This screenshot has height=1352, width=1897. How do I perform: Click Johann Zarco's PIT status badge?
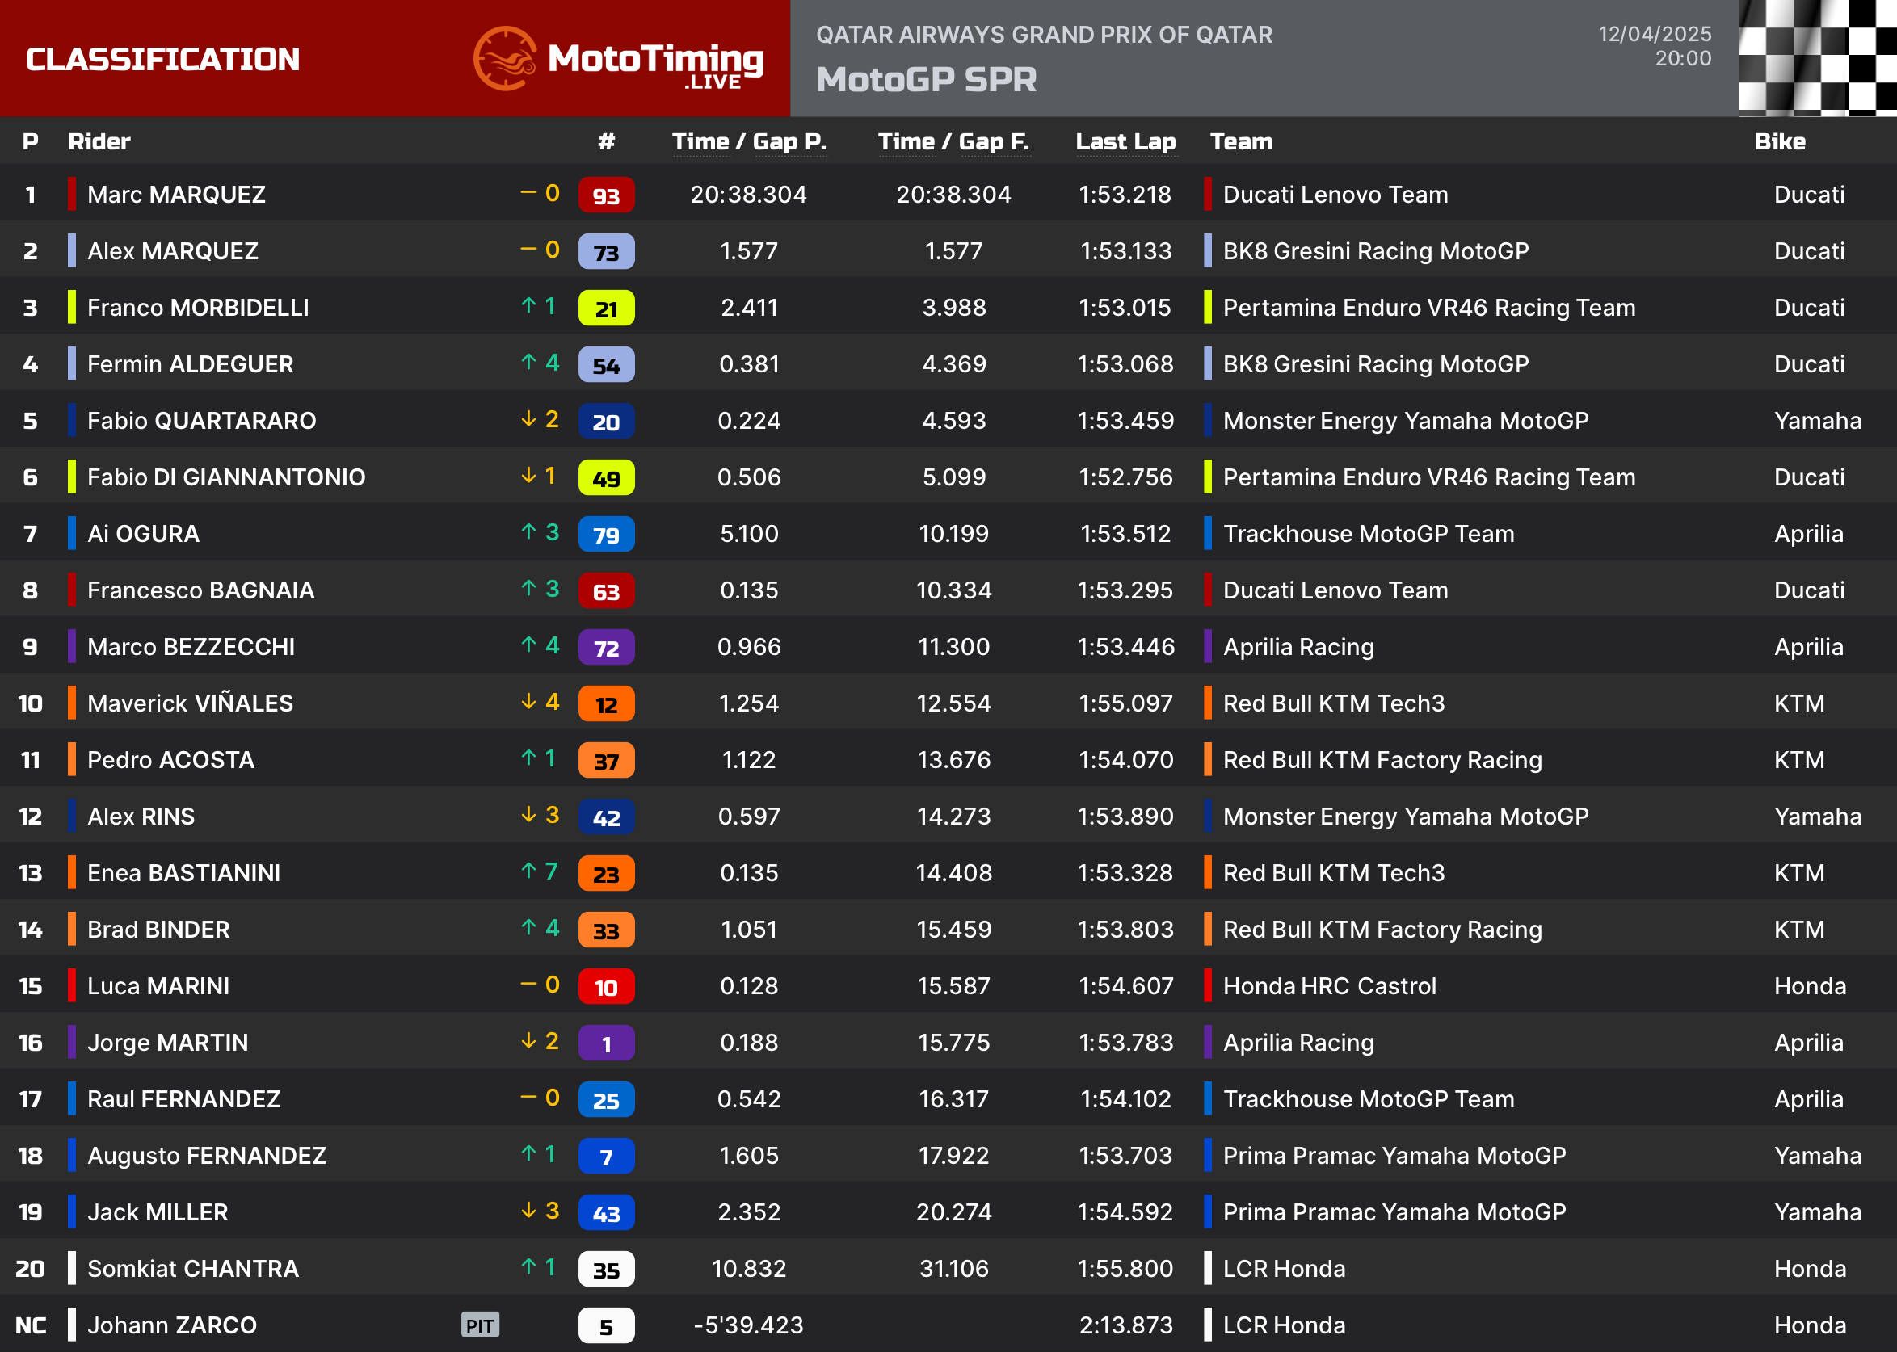(480, 1325)
